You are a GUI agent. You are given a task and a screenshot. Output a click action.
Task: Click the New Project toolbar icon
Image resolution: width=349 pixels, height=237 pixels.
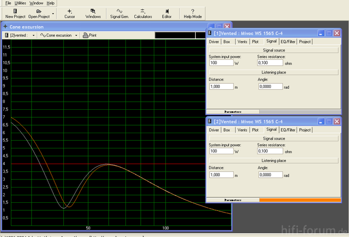point(15,14)
